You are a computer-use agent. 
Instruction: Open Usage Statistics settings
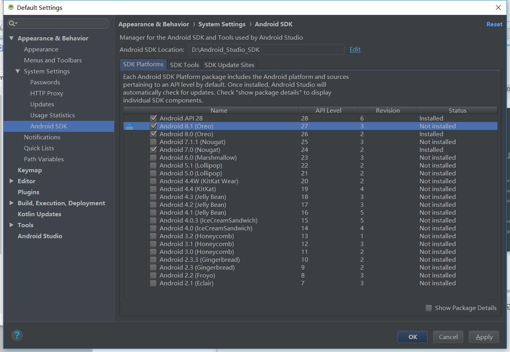53,115
